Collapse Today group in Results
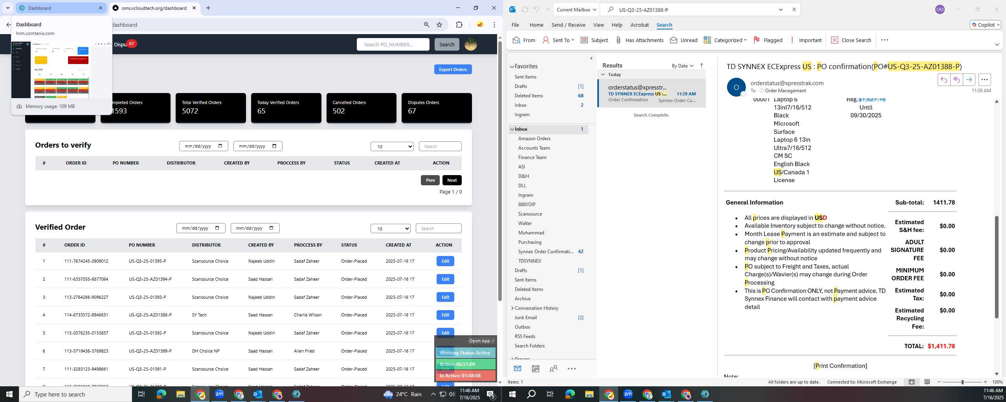This screenshot has height=402, width=1006. tap(603, 74)
